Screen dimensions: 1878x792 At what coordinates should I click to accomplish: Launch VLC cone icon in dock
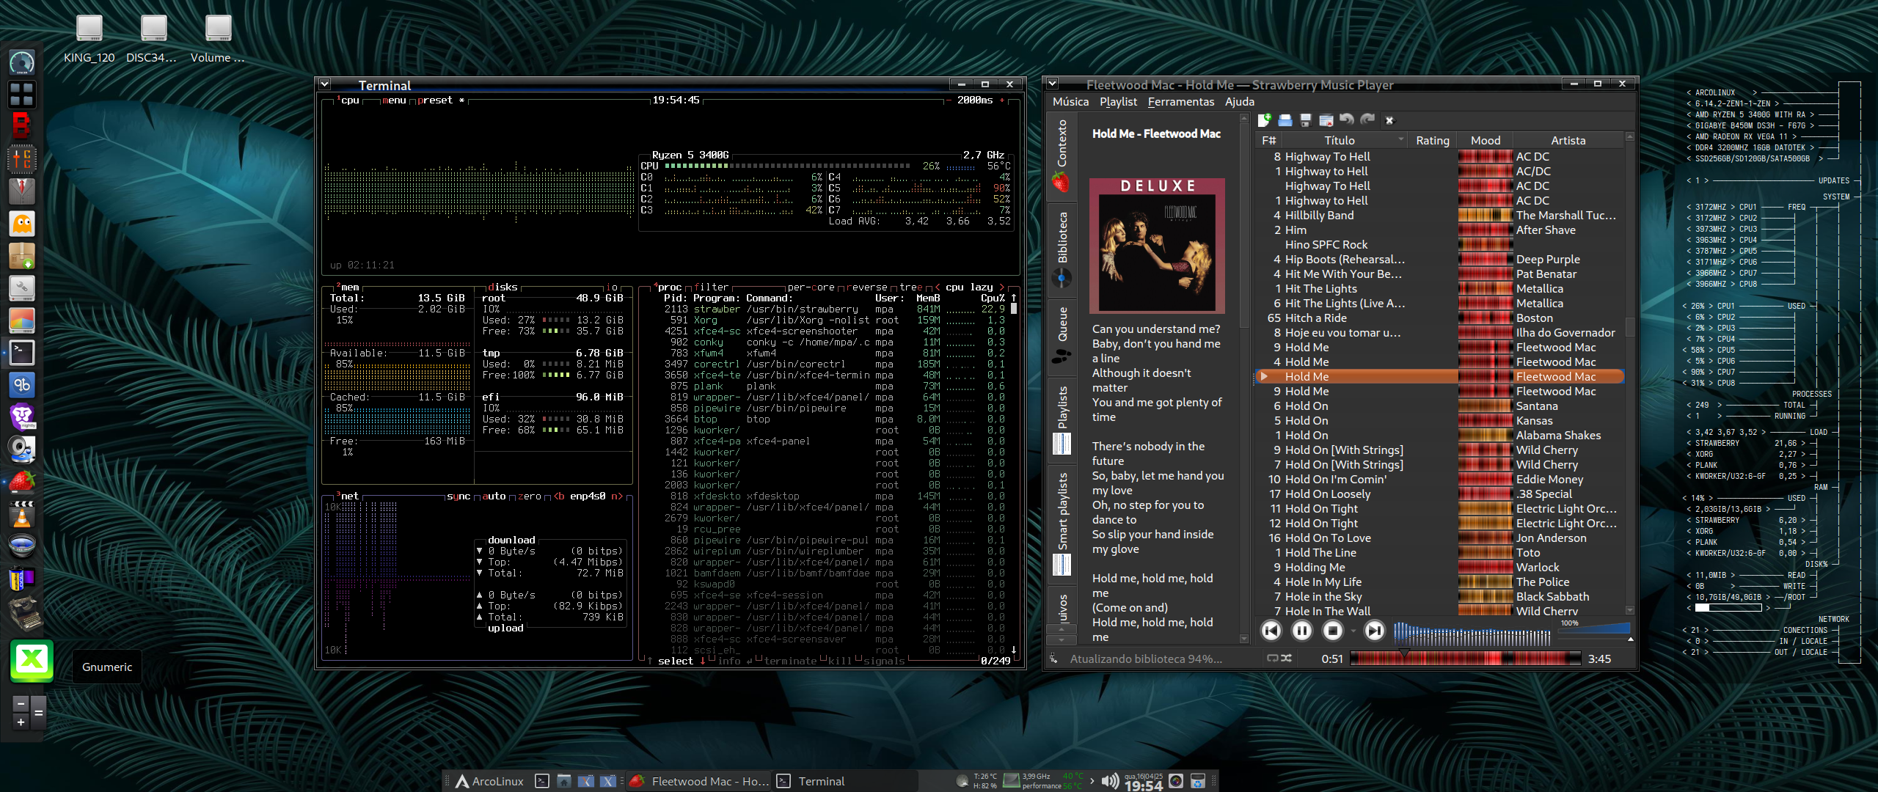pyautogui.click(x=22, y=514)
